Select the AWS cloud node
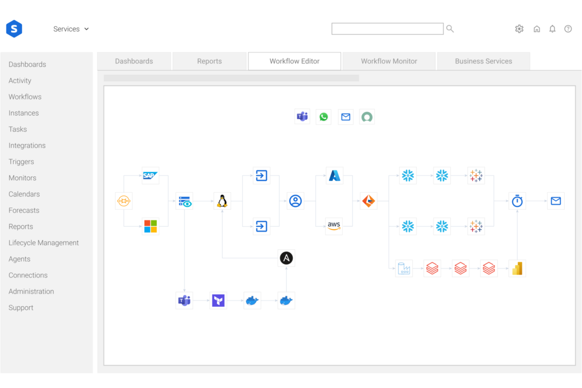582x388 pixels. pyautogui.click(x=334, y=226)
